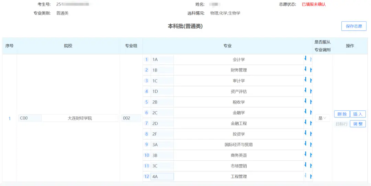Click the major code field 3C
The image size is (371, 186).
162,166
